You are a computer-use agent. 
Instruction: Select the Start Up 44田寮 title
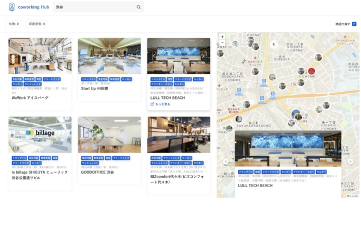tap(94, 88)
